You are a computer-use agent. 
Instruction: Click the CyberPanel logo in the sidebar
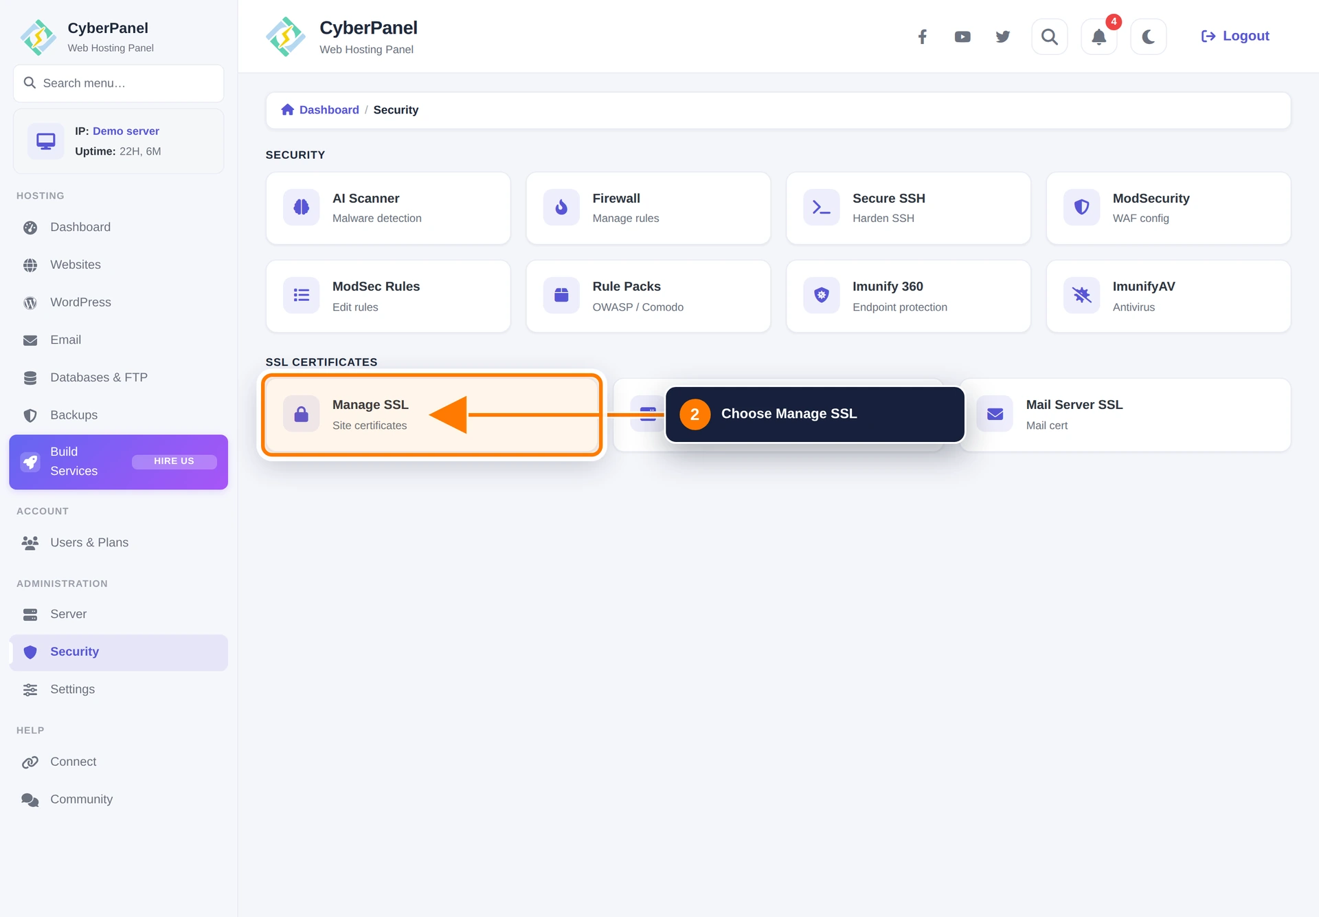click(38, 38)
